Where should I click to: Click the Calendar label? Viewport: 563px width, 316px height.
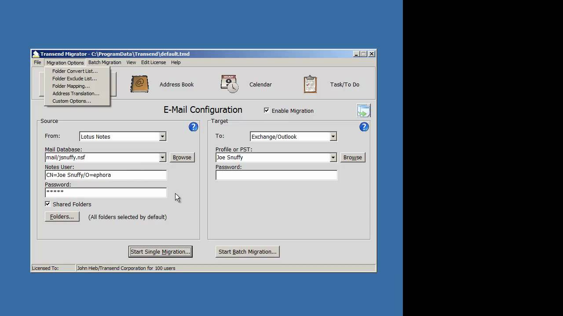[260, 84]
